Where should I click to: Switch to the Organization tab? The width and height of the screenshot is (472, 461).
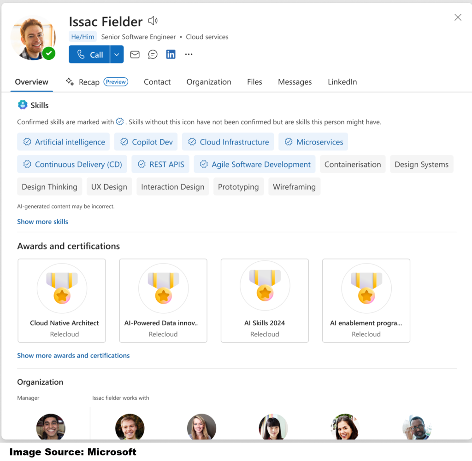[209, 82]
